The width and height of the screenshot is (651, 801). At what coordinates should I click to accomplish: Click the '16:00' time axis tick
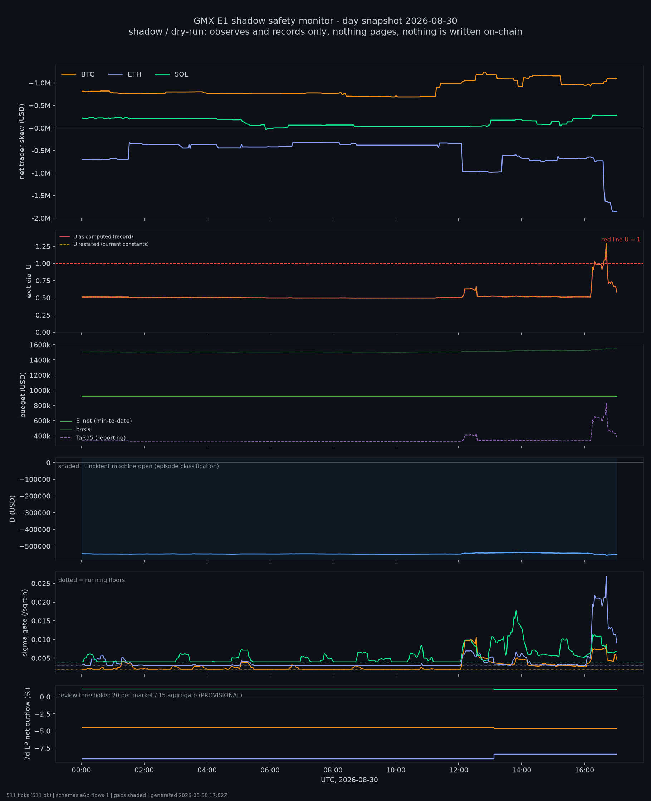(584, 770)
